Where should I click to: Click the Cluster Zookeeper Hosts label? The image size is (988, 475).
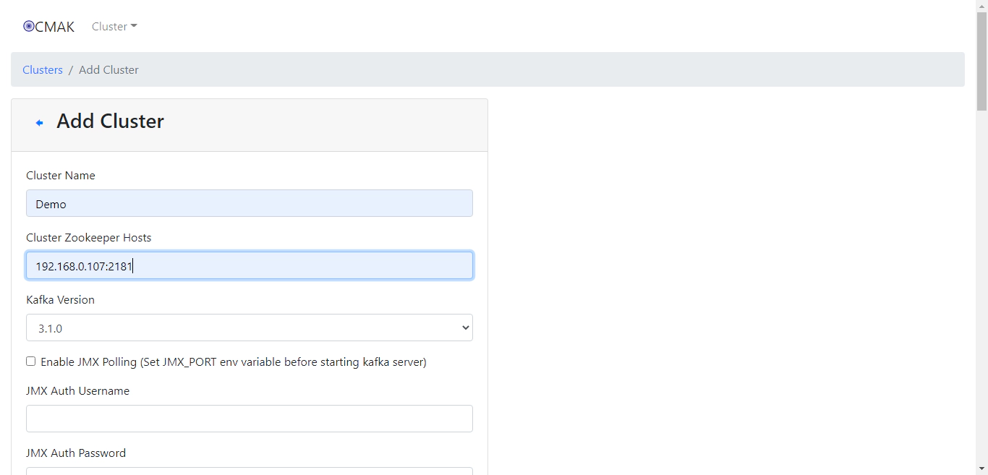89,238
